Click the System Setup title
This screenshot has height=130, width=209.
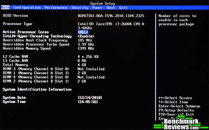102,3
